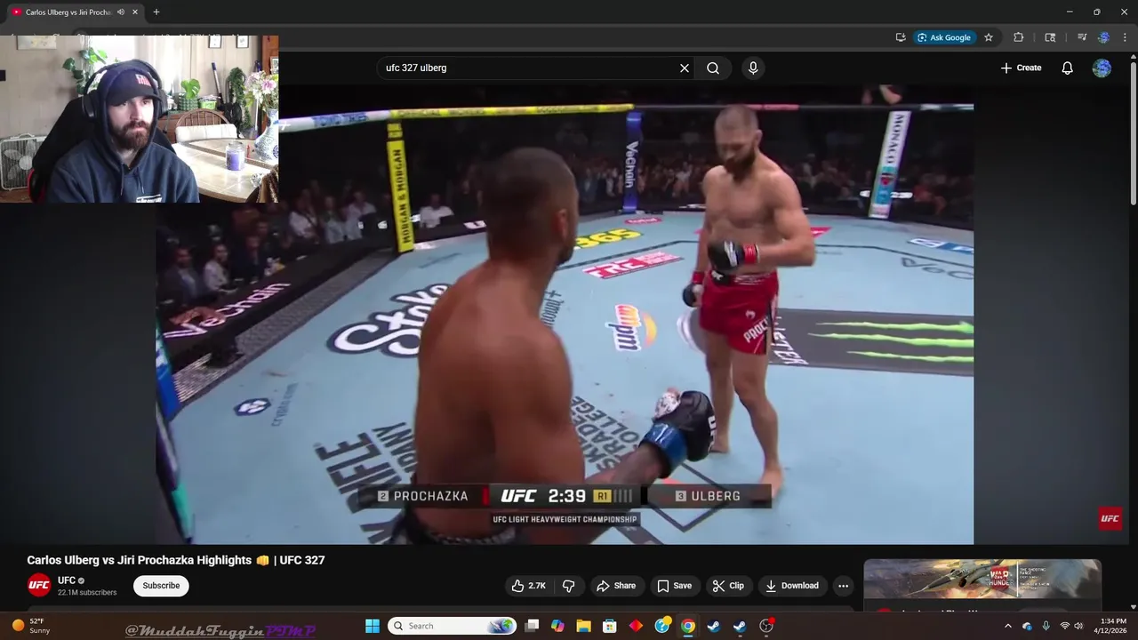Viewport: 1138px width, 640px height.
Task: Open OneDrive cloud tray icon
Action: pos(1027,626)
